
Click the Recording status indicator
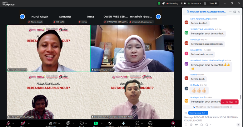(173, 3)
